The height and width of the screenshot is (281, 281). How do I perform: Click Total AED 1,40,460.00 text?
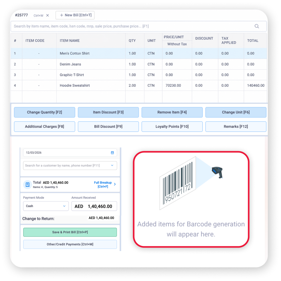pyautogui.click(x=51, y=183)
